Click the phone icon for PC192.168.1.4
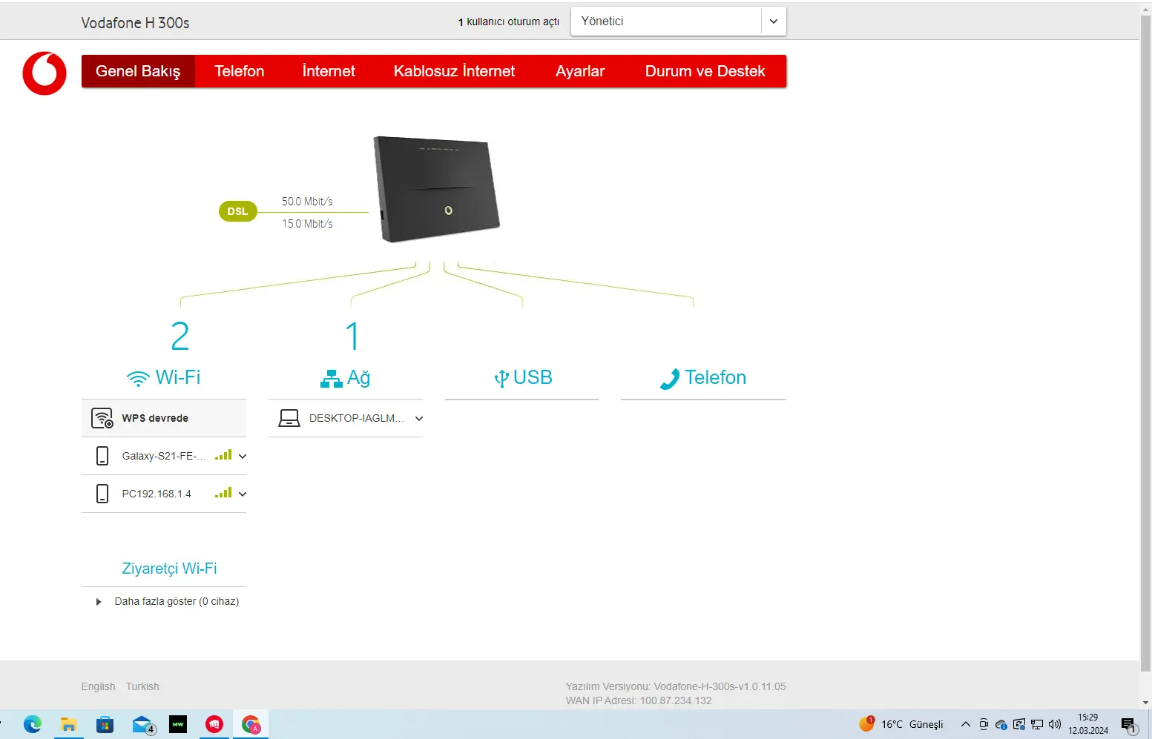 click(x=102, y=494)
